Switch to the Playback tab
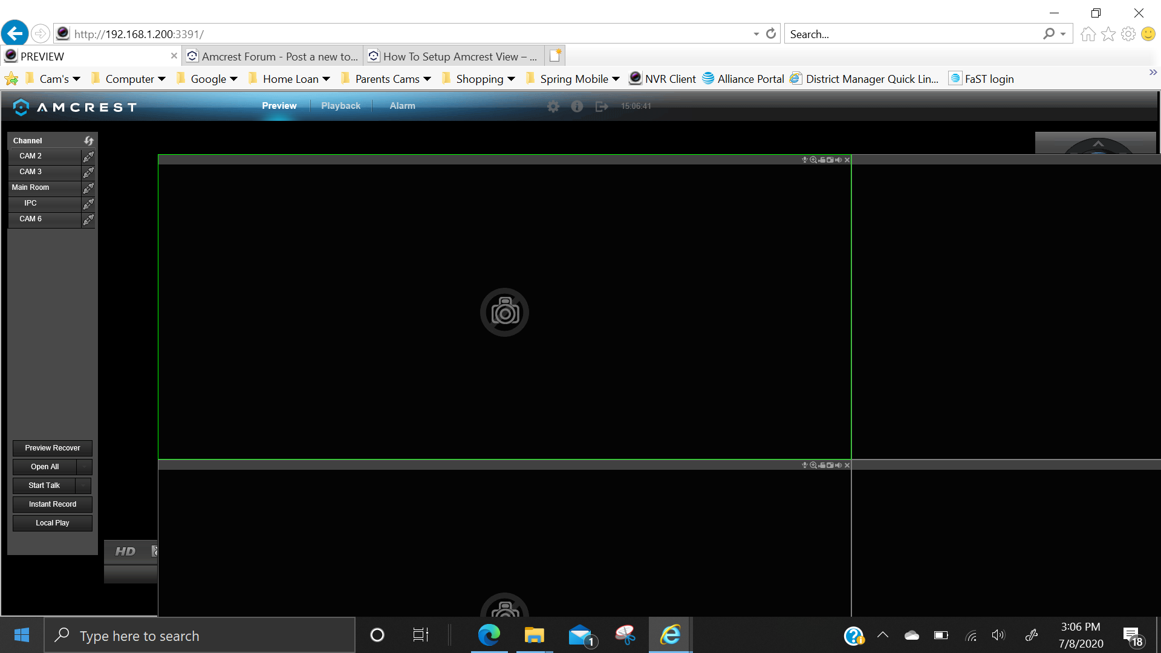Screen dimensions: 1161x653 (340, 106)
